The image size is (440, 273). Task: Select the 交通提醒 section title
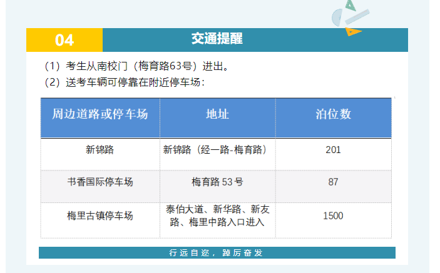(217, 39)
